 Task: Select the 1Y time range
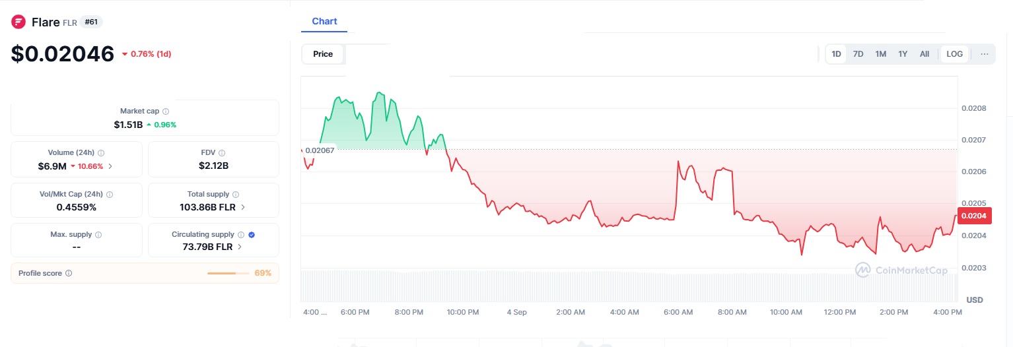tap(903, 54)
